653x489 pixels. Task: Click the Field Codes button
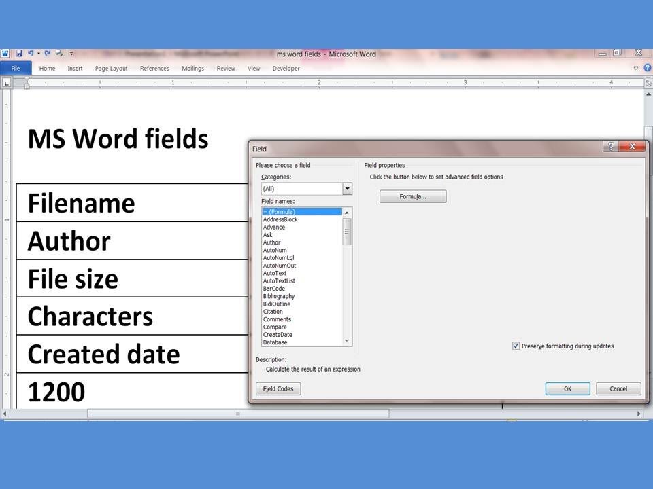click(x=278, y=388)
